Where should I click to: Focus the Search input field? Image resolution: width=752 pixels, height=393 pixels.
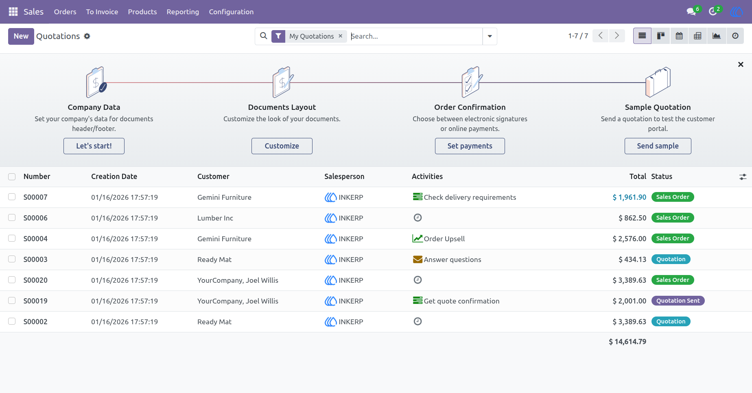point(415,36)
